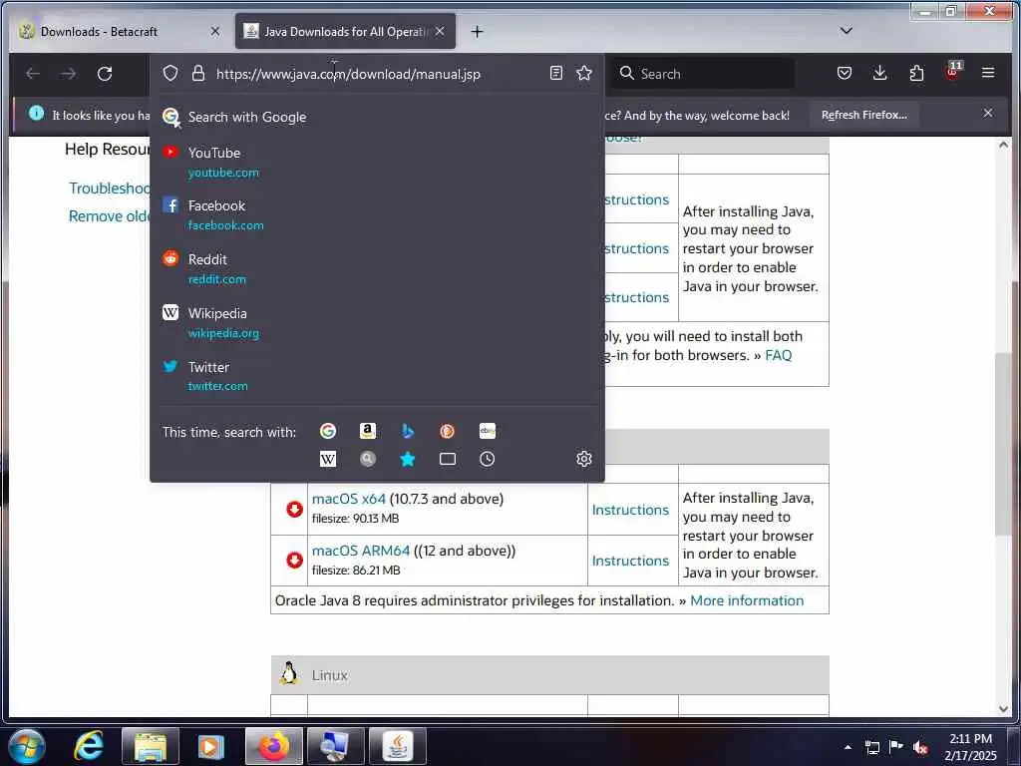The height and width of the screenshot is (766, 1021).
Task: Open the List all tabs chevron
Action: click(847, 31)
